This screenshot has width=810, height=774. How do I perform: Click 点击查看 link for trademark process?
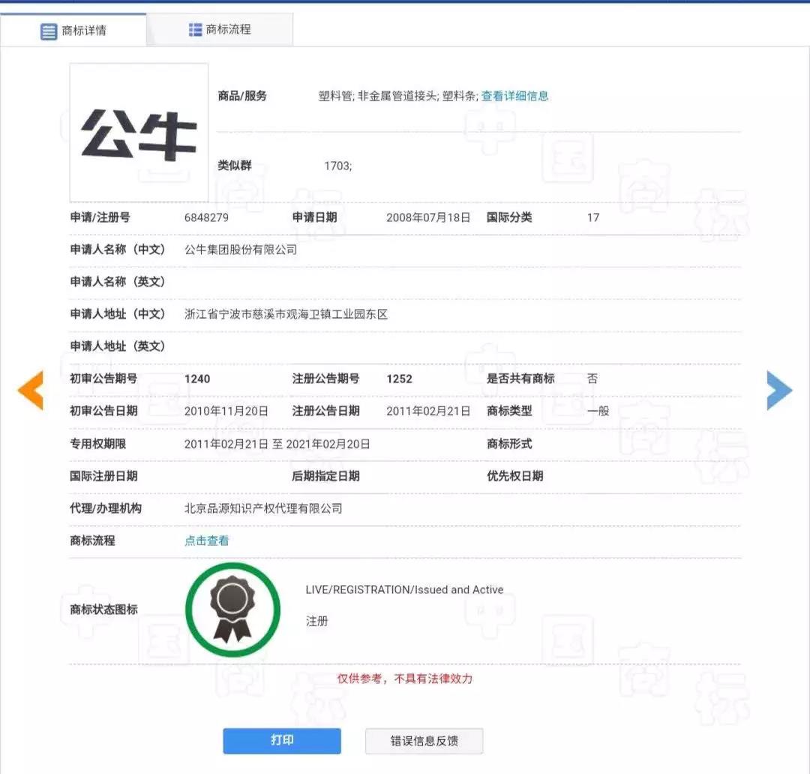click(x=207, y=541)
